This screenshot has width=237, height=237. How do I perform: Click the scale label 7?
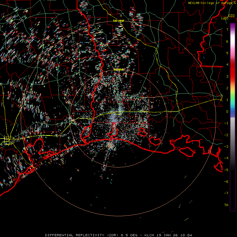227,29
